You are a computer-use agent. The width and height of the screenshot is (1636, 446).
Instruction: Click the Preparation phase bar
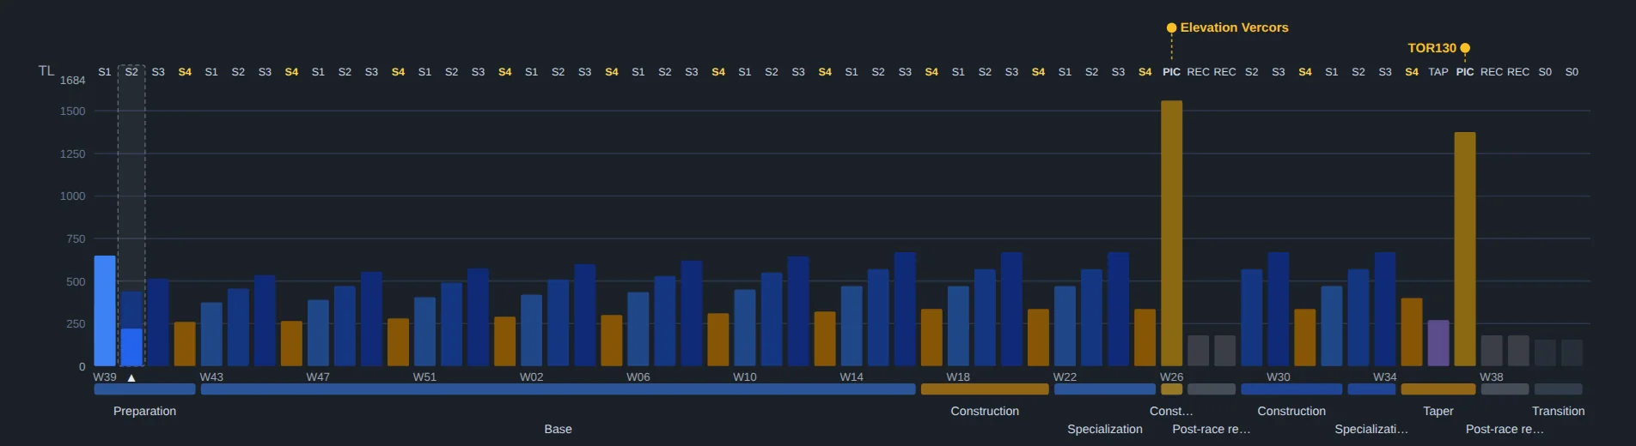144,389
